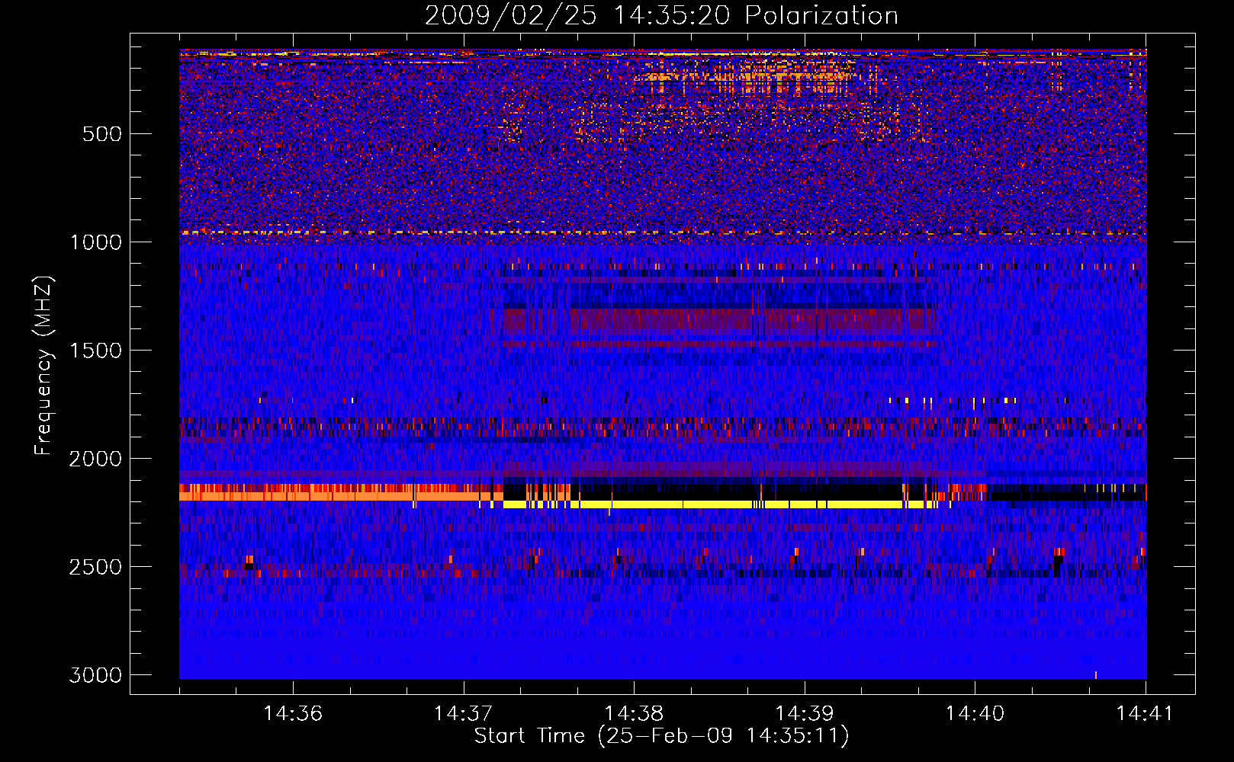
Task: Click the 500 frequency tick label
Action: click(x=102, y=134)
